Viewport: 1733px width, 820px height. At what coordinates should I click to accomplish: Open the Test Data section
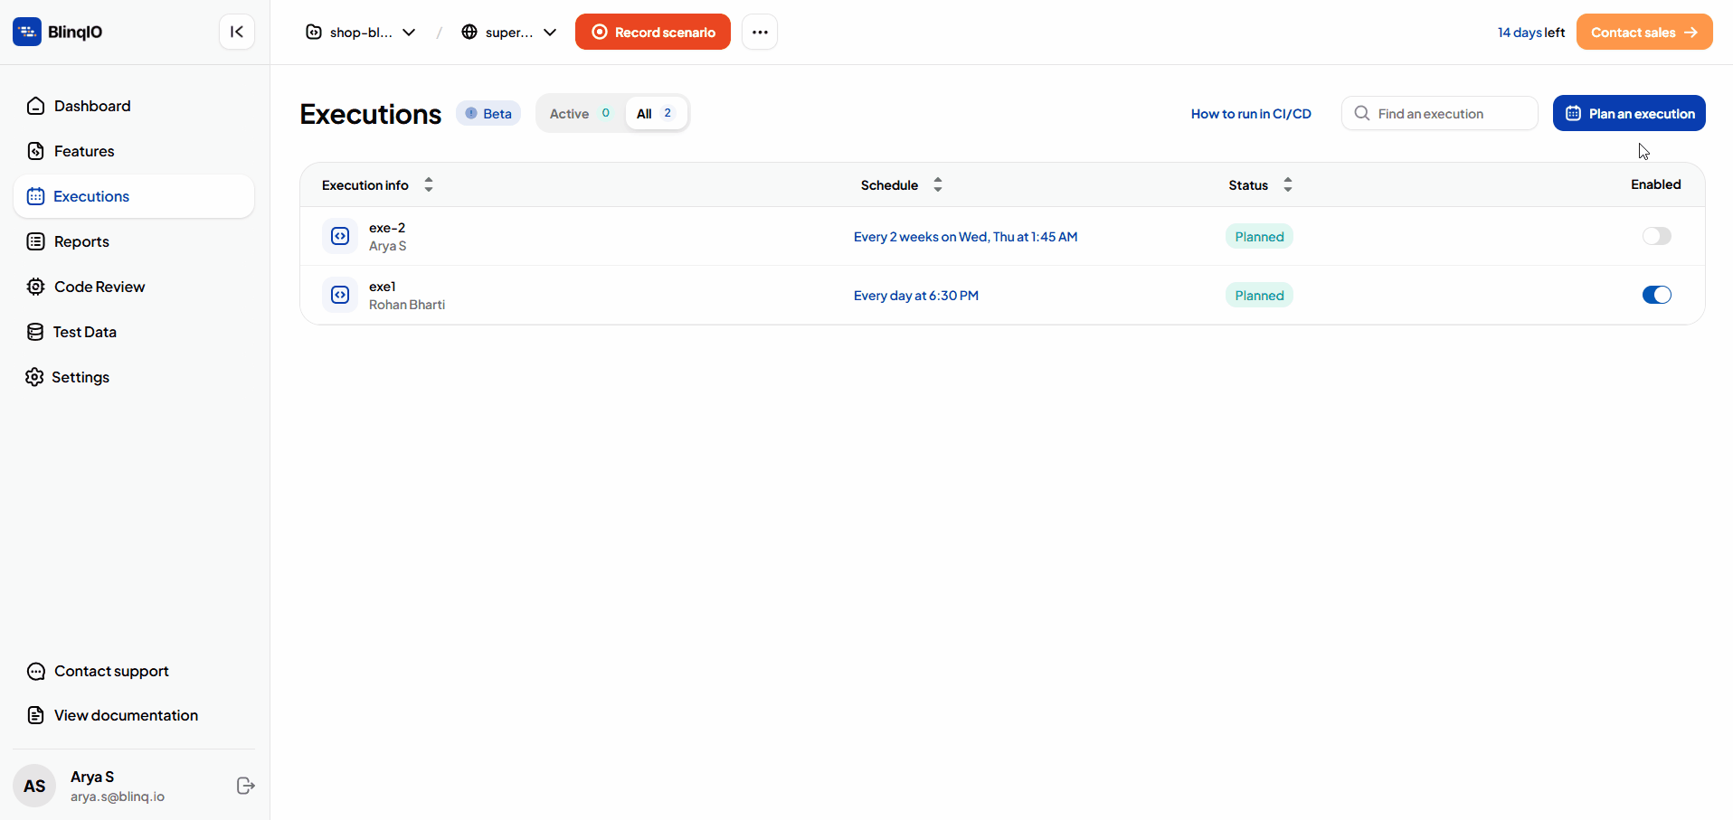point(84,332)
